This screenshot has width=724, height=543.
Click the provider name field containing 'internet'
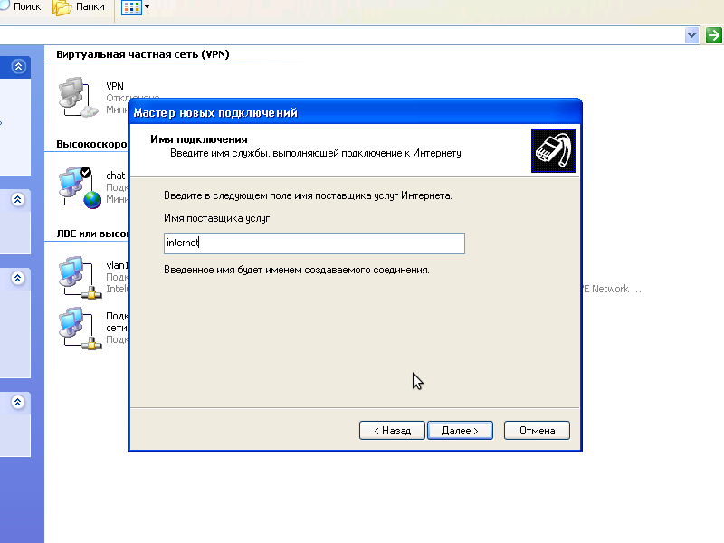point(313,243)
